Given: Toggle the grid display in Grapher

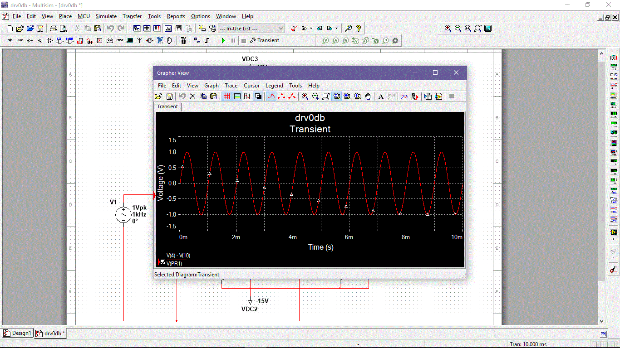Looking at the screenshot, I should (x=226, y=97).
